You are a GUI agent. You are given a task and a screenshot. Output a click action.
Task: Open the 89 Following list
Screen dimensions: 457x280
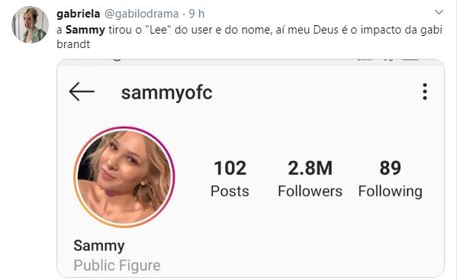click(x=391, y=179)
